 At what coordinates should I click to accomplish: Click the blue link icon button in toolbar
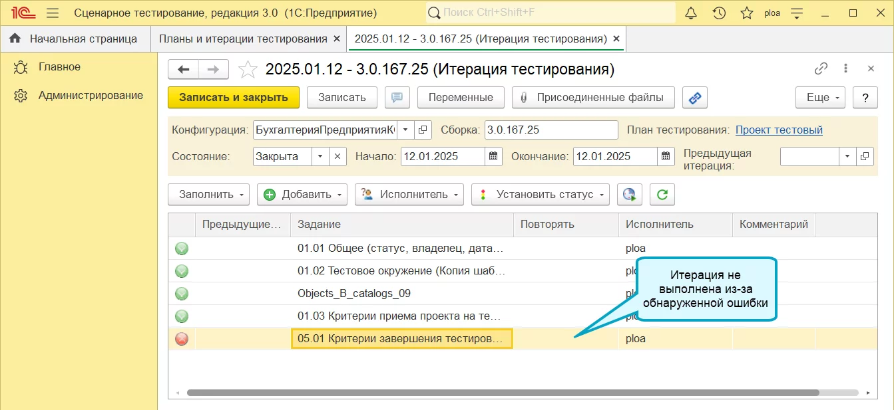695,97
